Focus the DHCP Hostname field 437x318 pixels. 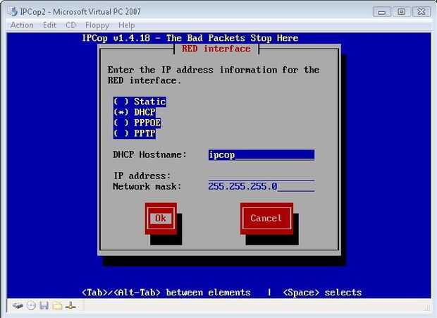coord(261,154)
